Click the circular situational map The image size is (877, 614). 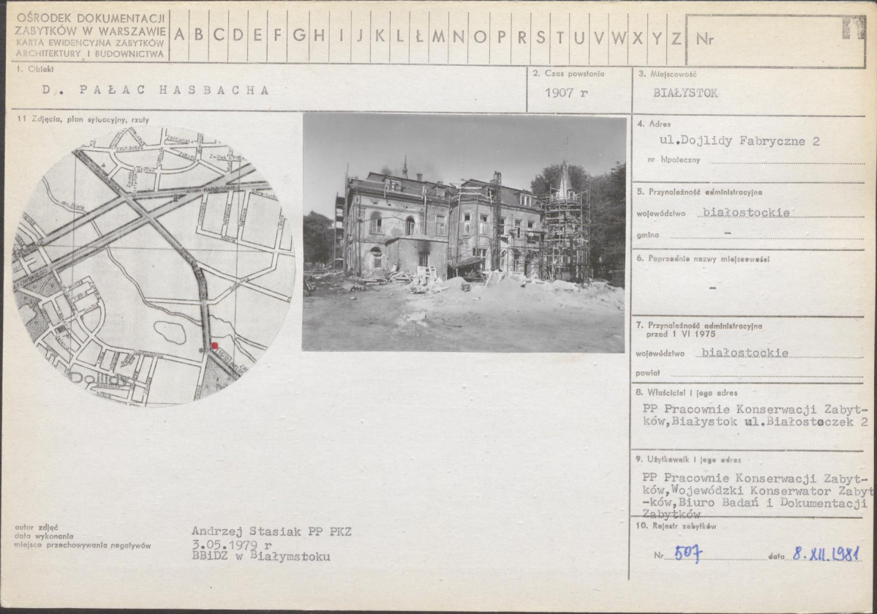click(x=154, y=265)
